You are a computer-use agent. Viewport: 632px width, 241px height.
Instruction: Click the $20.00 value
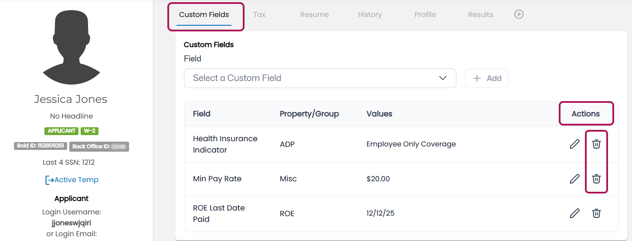point(378,179)
